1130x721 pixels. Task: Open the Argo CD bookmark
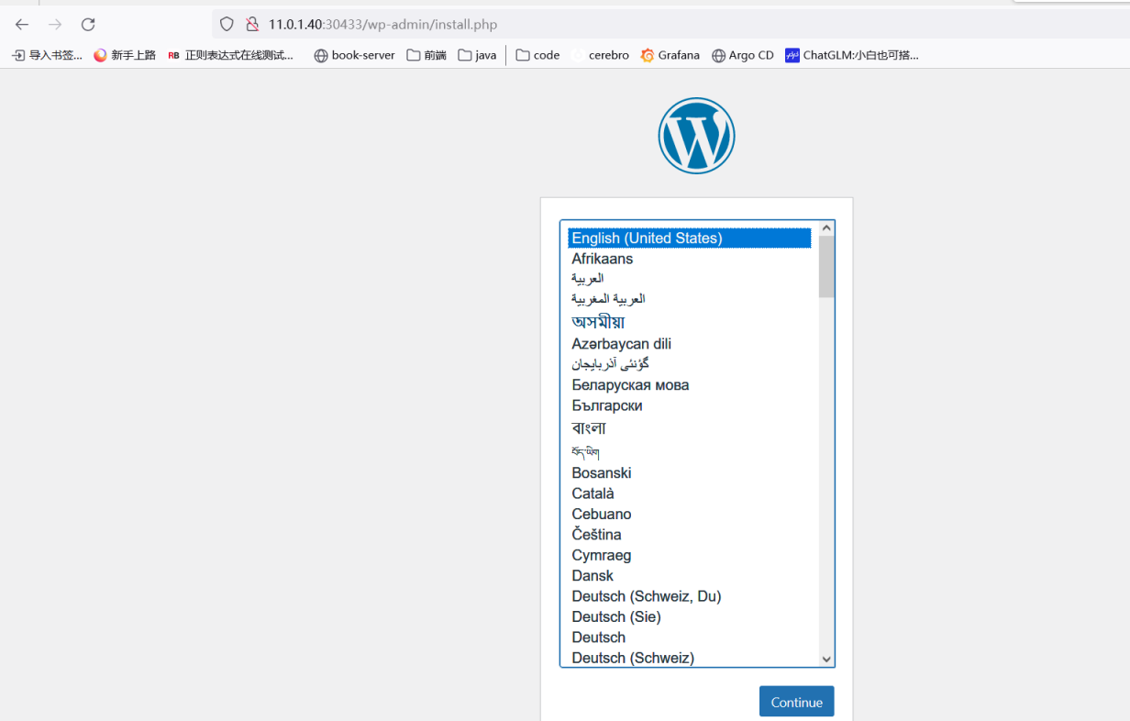tap(743, 55)
